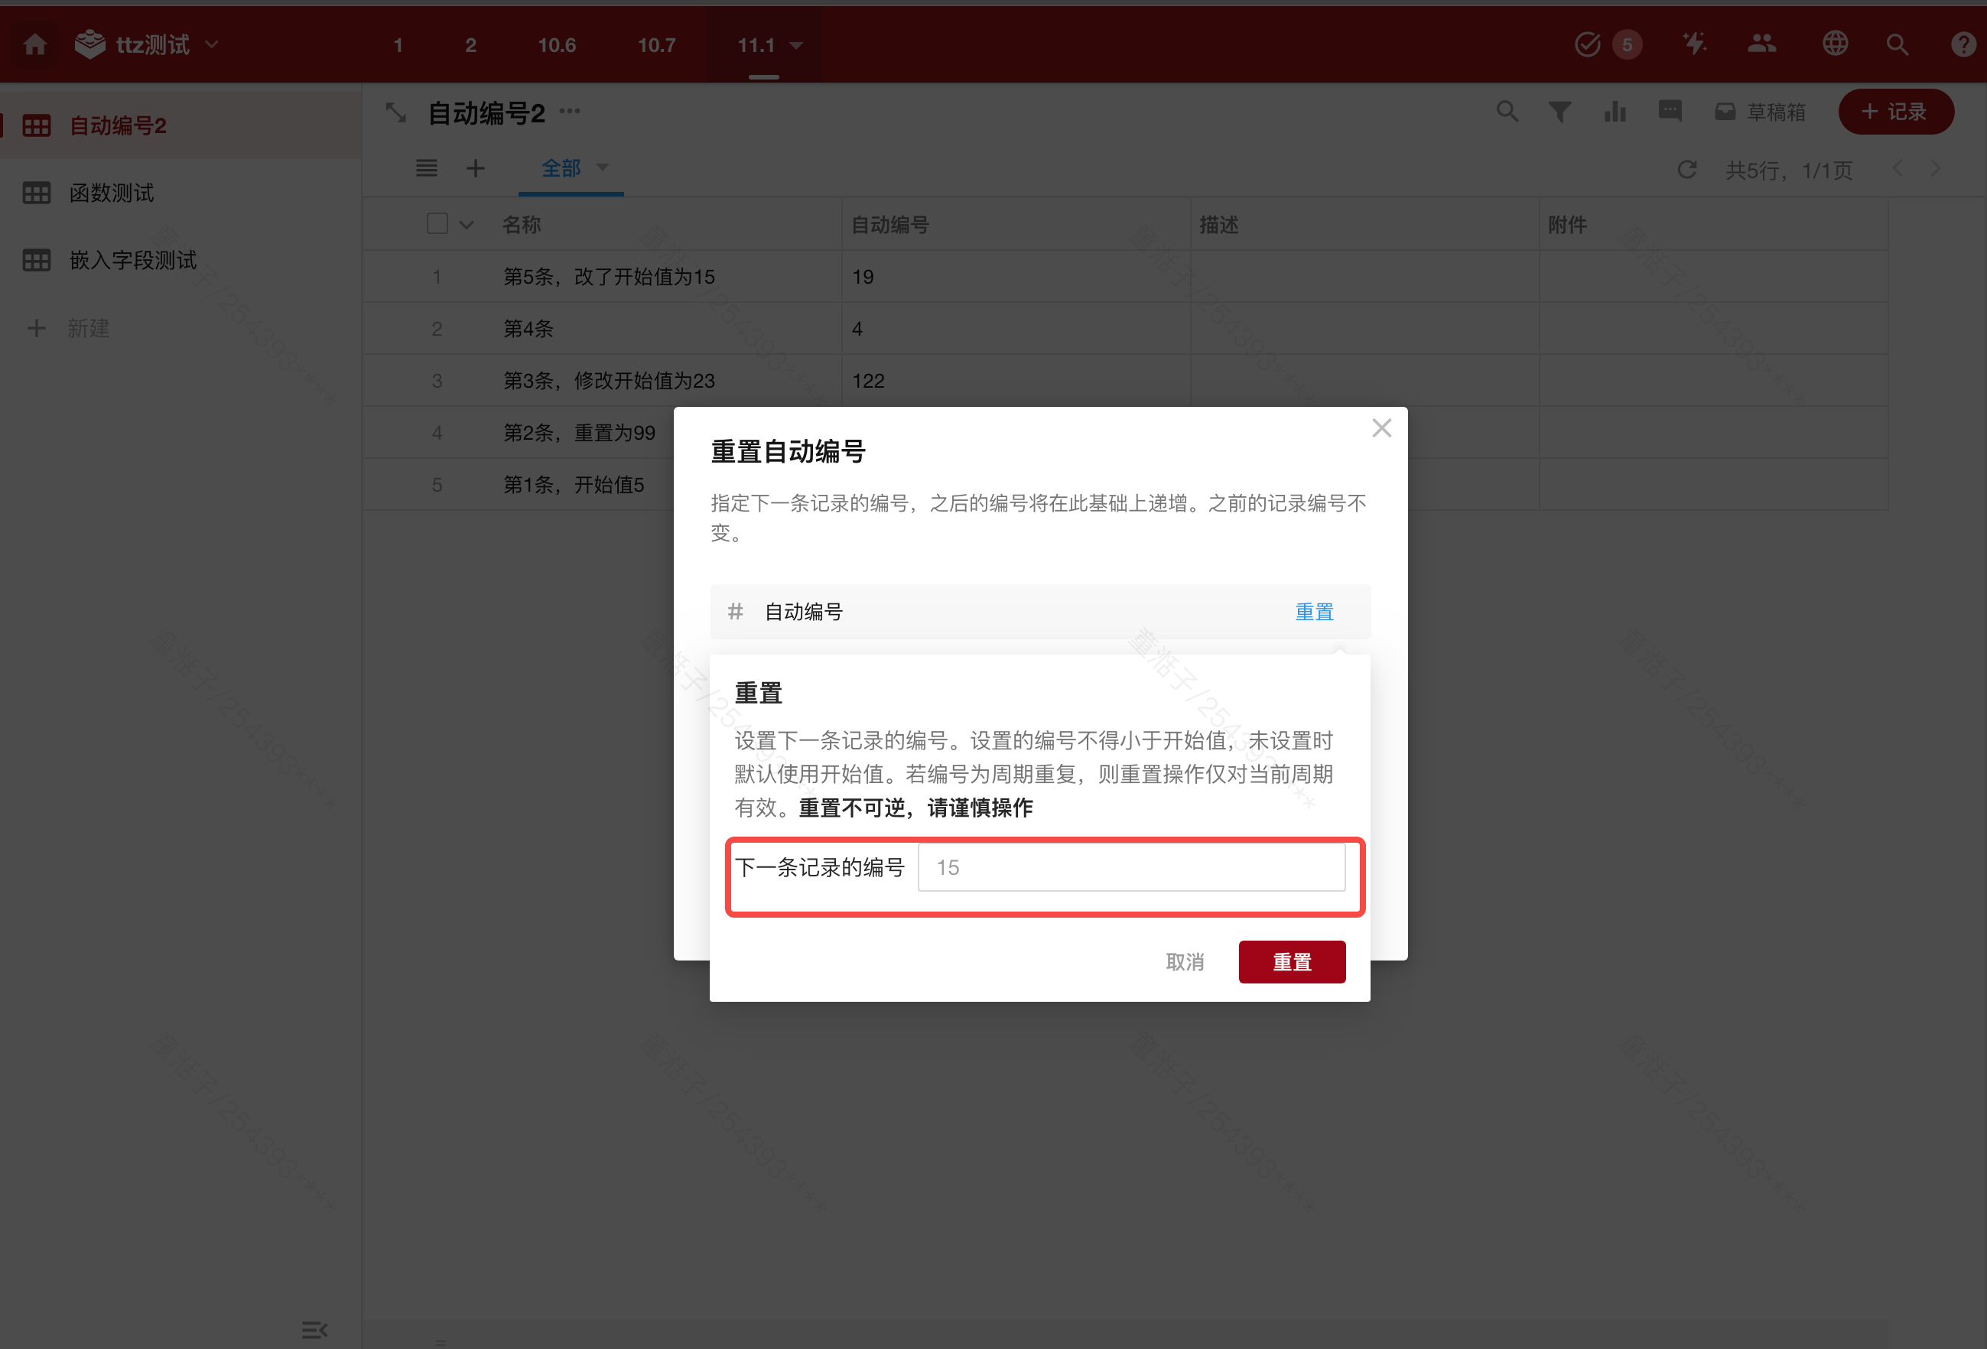Image resolution: width=1987 pixels, height=1349 pixels.
Task: Expand the dropdown beside select-all checkbox
Action: 467,226
